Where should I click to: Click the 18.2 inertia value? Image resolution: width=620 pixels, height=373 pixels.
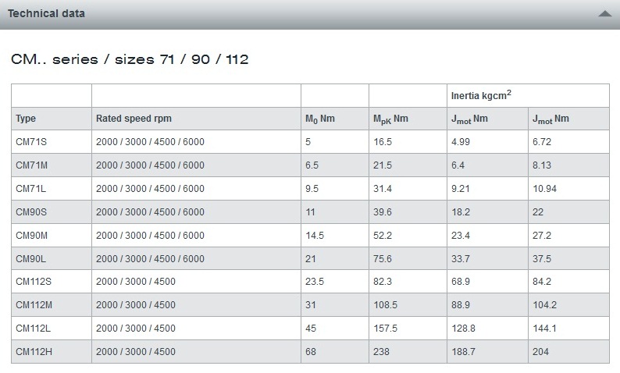click(x=461, y=211)
